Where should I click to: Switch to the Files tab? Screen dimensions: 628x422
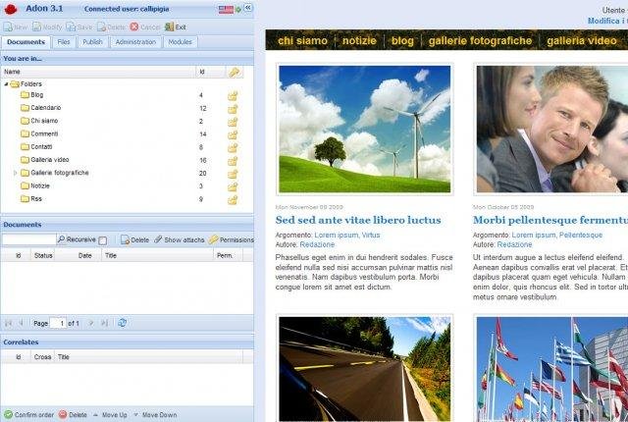[x=64, y=42]
